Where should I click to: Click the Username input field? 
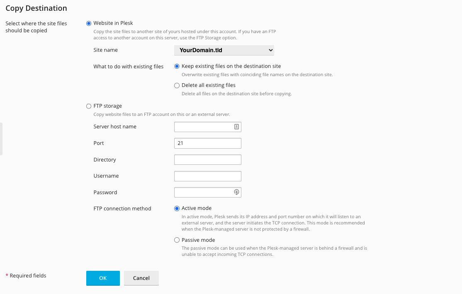(x=207, y=176)
